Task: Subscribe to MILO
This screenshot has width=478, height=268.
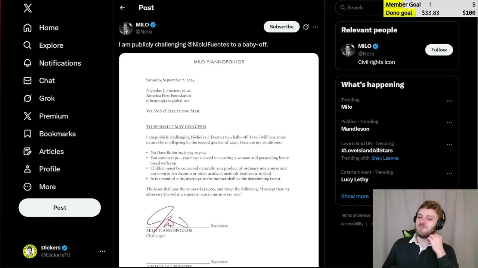Action: click(x=282, y=27)
